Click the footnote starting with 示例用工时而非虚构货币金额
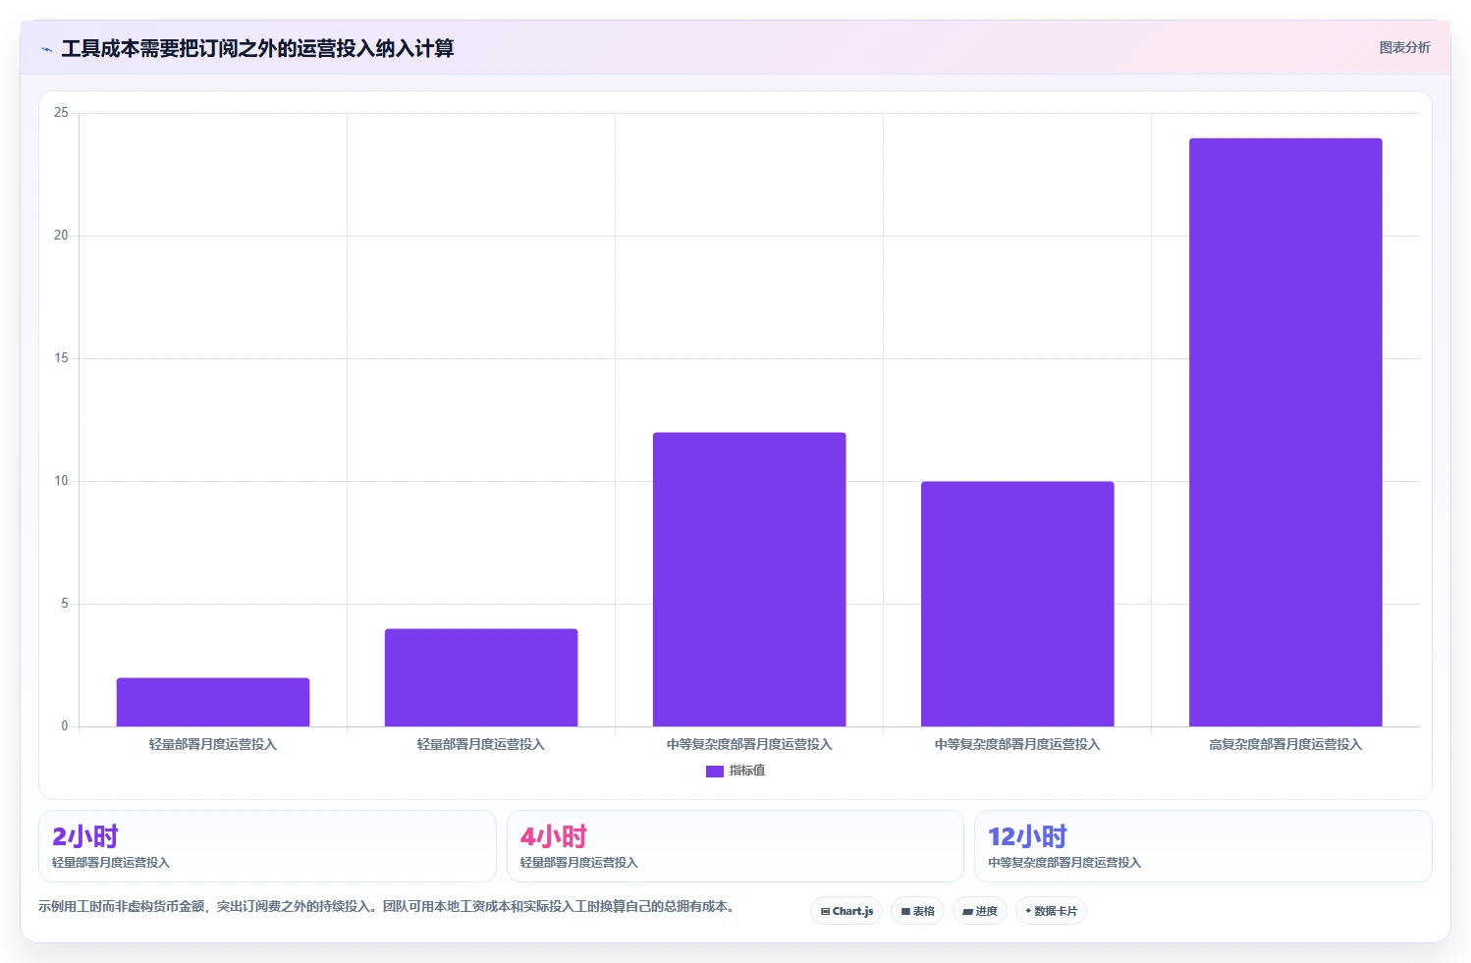Image resolution: width=1471 pixels, height=963 pixels. [387, 906]
